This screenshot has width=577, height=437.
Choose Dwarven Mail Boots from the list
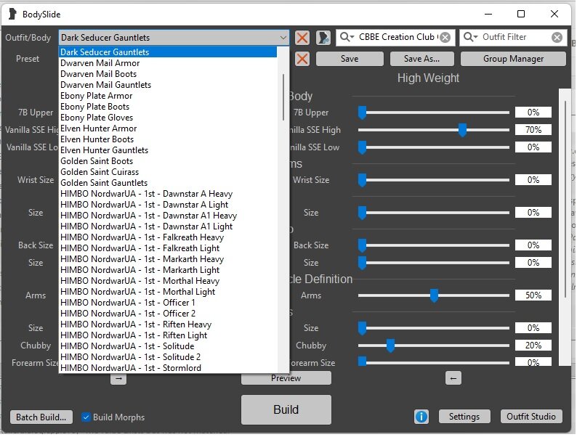click(168, 74)
